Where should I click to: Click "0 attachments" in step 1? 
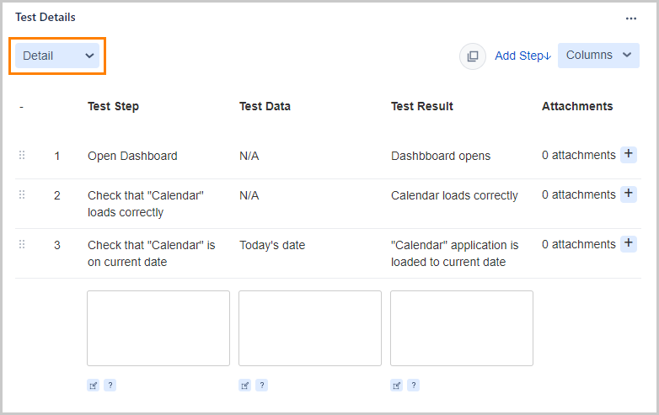579,155
